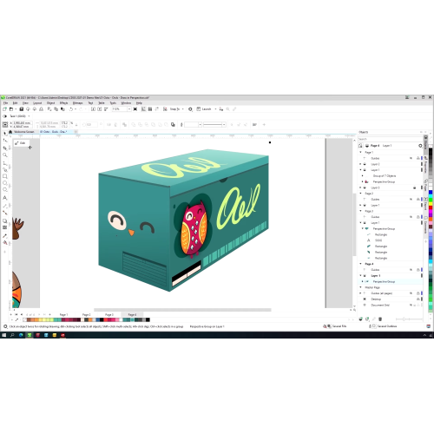
Task: Toggle visibility eye for Document Grid
Action: (x=411, y=305)
